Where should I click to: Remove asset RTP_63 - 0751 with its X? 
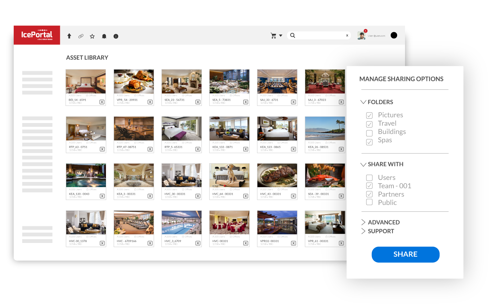(102, 149)
